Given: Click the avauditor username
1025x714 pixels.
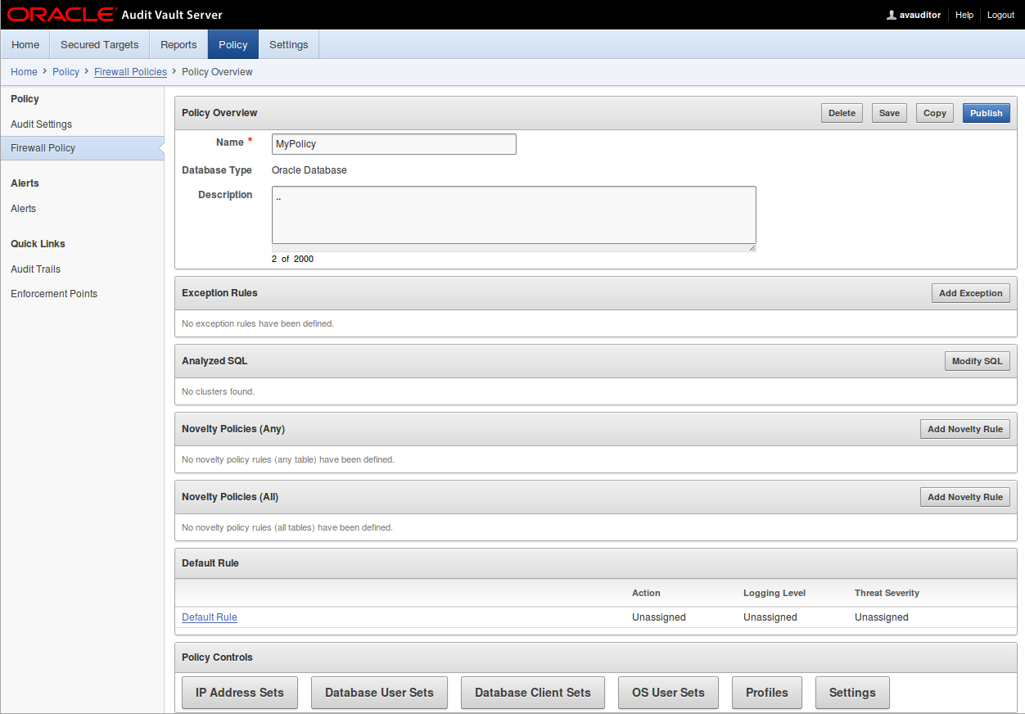Looking at the screenshot, I should click(920, 15).
